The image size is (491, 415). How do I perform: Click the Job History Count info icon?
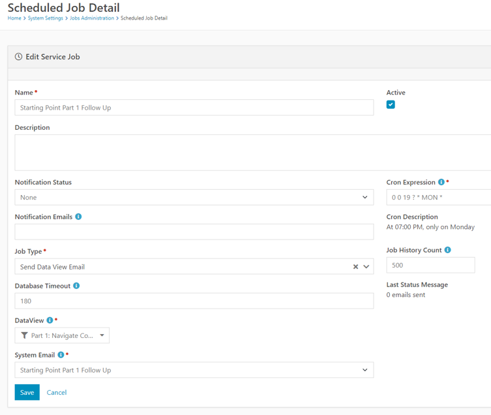coord(447,250)
